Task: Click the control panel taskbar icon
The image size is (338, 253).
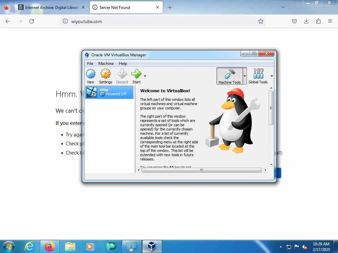Action: [x=131, y=246]
